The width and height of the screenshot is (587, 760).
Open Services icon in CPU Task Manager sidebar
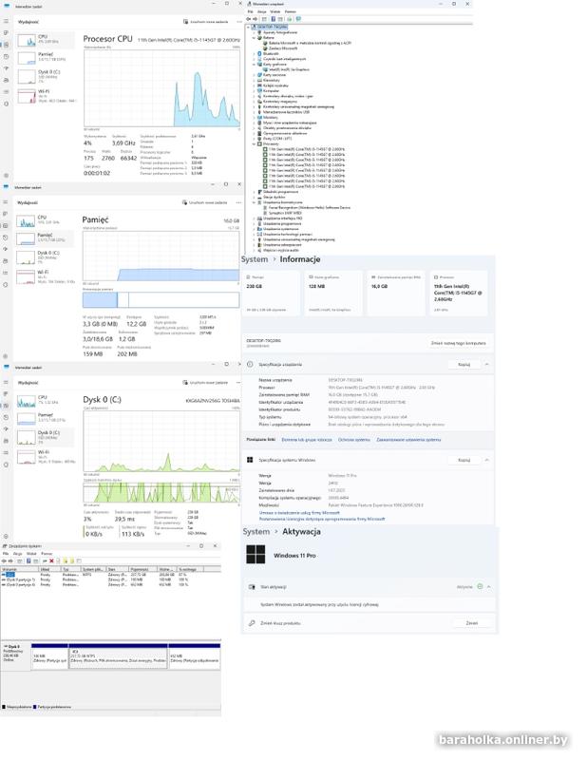pos(6,104)
